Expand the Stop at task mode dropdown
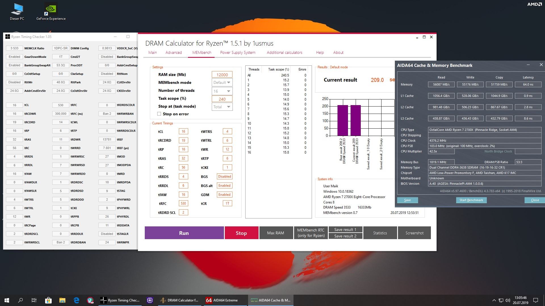545x306 pixels. click(x=222, y=107)
